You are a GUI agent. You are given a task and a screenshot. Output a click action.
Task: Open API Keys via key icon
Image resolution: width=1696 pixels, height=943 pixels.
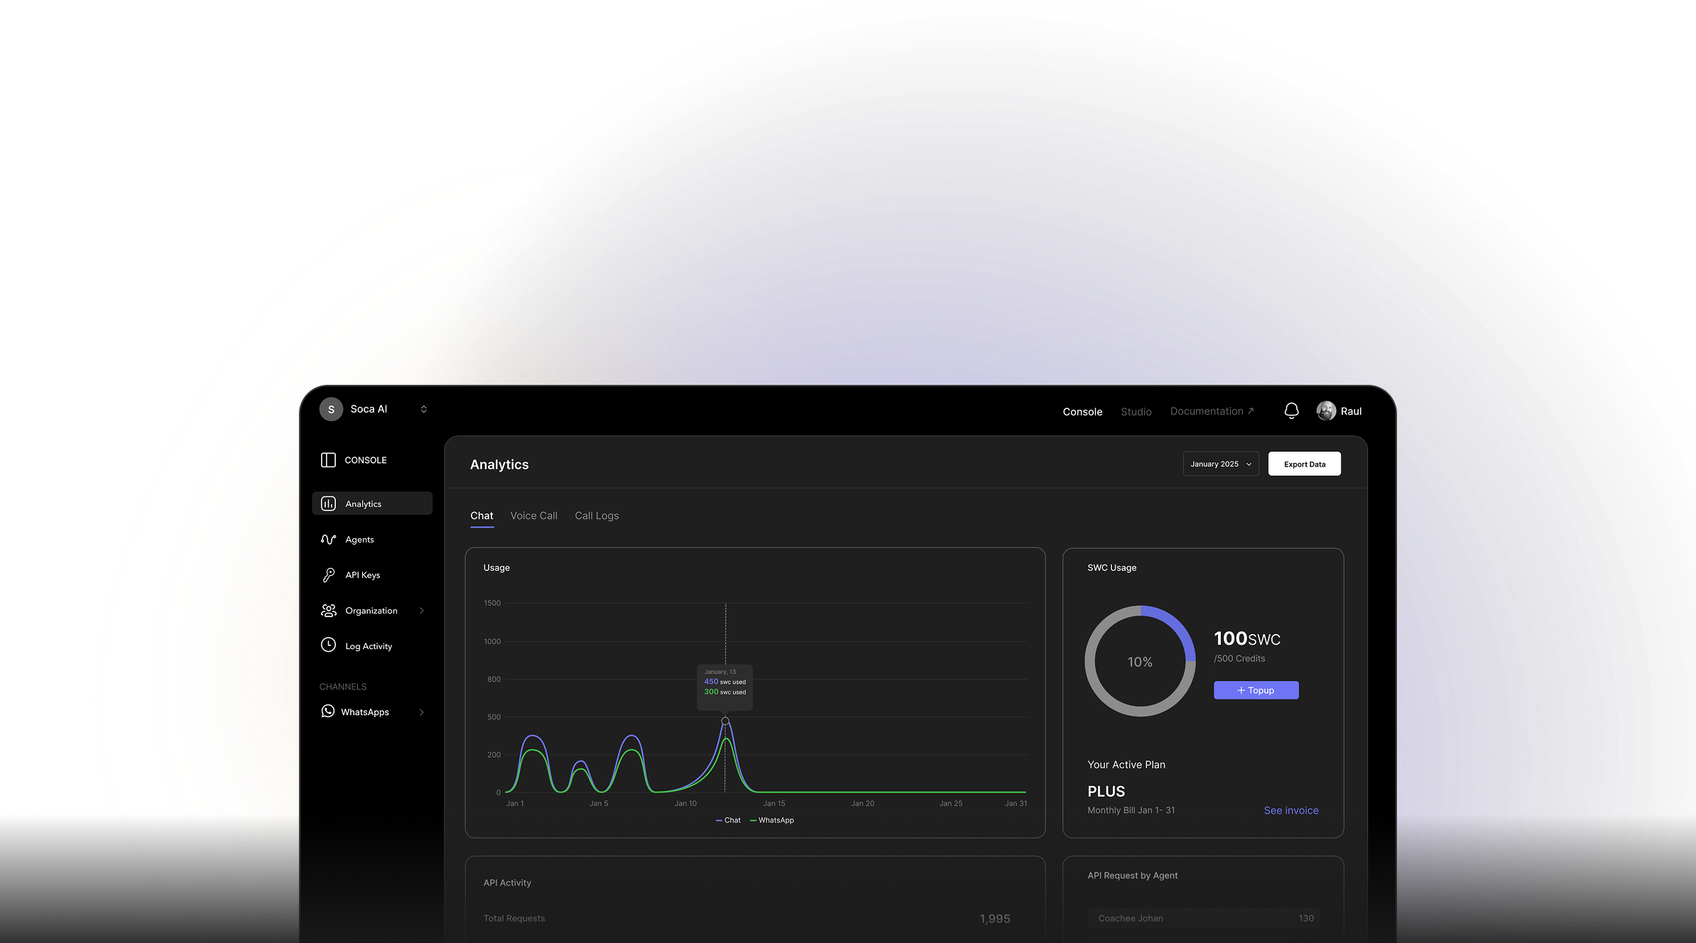click(x=328, y=575)
